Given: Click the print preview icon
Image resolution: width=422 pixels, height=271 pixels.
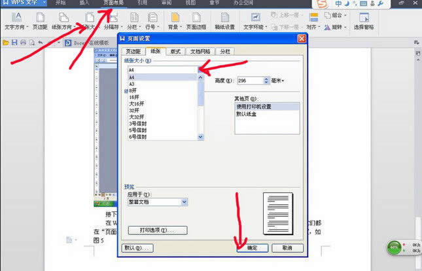Looking at the screenshot, I should tap(32, 43).
